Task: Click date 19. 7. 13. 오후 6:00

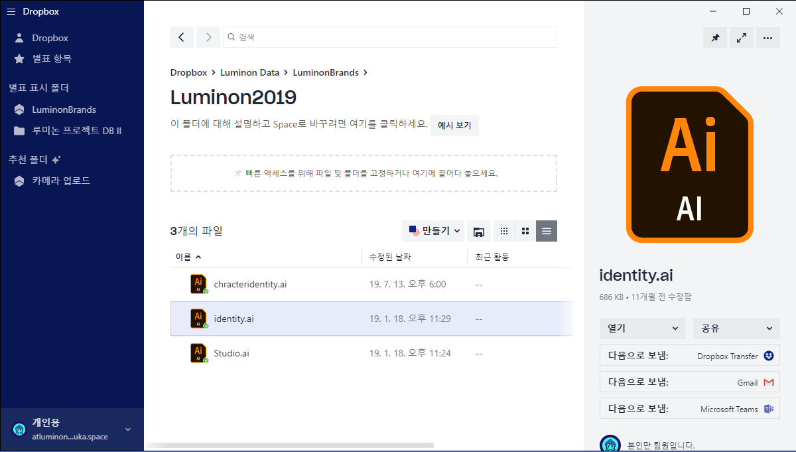Action: tap(407, 284)
